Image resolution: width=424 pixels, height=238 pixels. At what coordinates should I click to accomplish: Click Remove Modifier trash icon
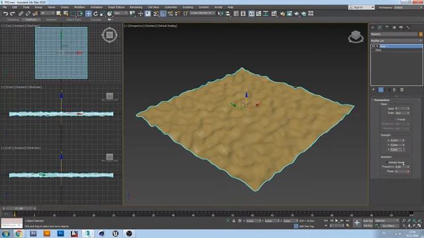tap(394, 90)
